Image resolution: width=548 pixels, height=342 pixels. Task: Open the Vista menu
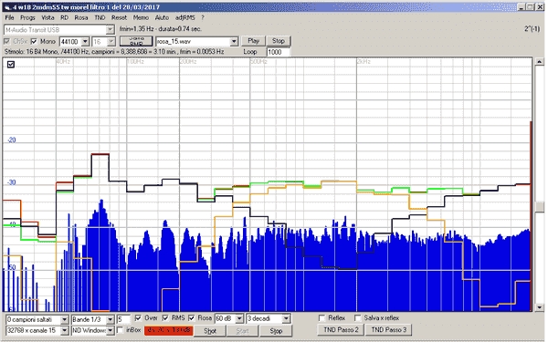point(47,18)
